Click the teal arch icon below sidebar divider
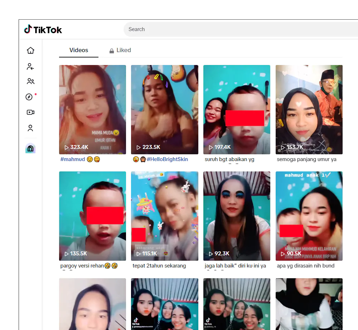The width and height of the screenshot is (358, 330). coord(30,148)
